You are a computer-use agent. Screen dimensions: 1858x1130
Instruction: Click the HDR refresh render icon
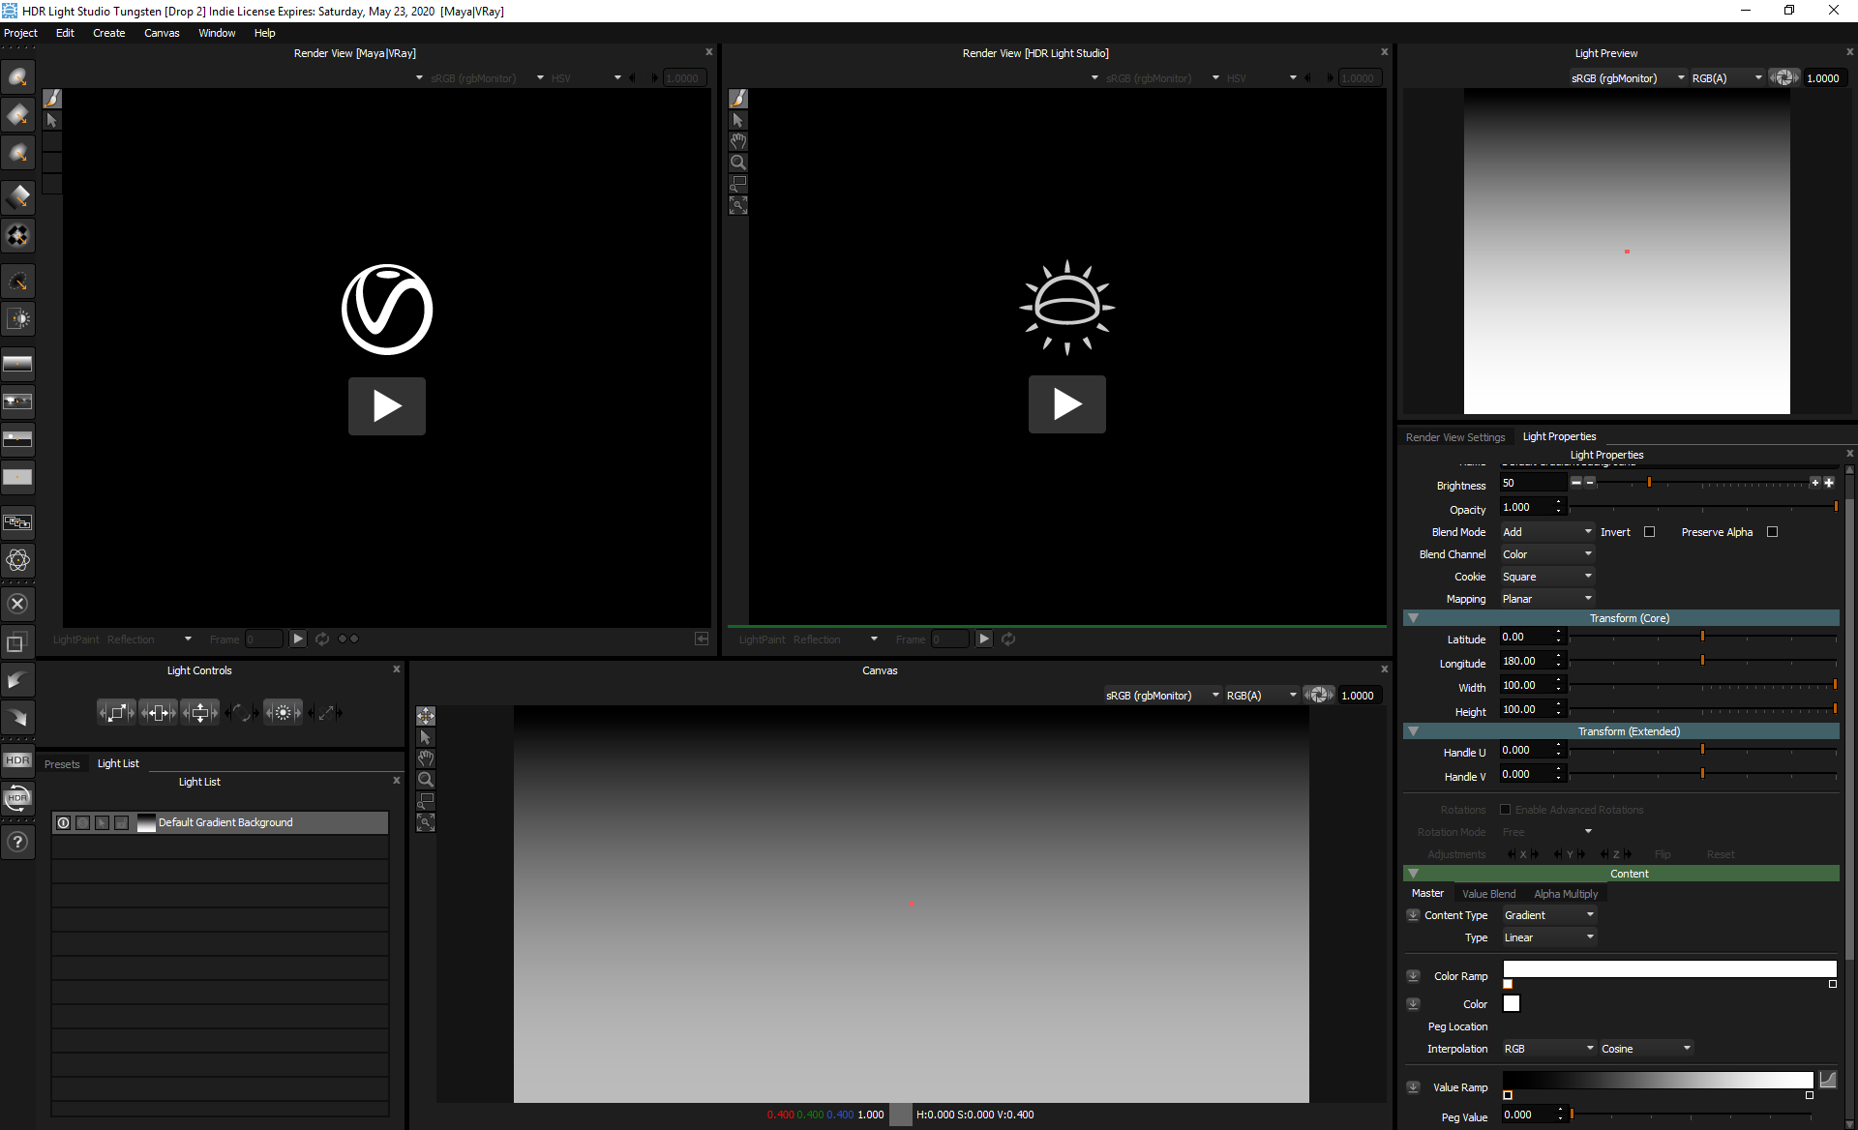click(x=17, y=798)
